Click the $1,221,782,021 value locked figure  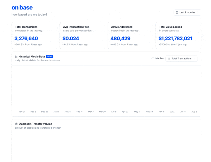coord(175,38)
